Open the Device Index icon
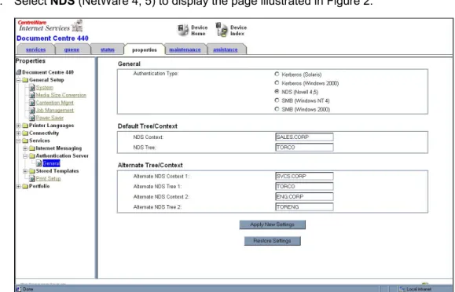The width and height of the screenshot is (455, 292). point(222,30)
